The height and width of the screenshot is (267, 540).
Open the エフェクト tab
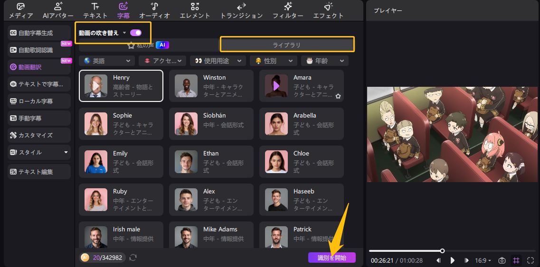[329, 10]
